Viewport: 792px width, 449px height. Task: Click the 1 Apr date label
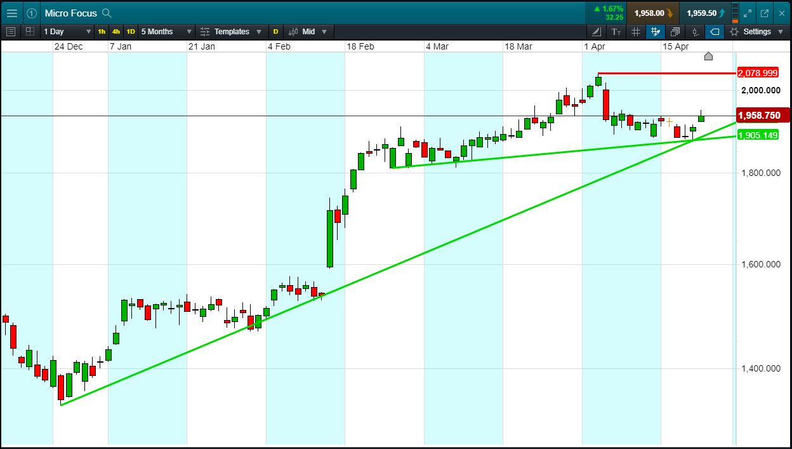pyautogui.click(x=594, y=46)
